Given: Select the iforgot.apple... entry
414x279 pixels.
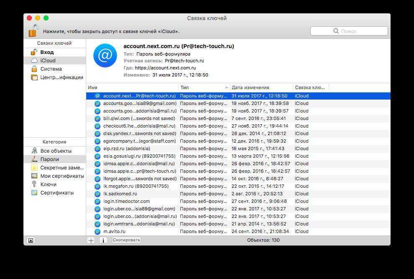Looking at the screenshot, I should 238,179.
